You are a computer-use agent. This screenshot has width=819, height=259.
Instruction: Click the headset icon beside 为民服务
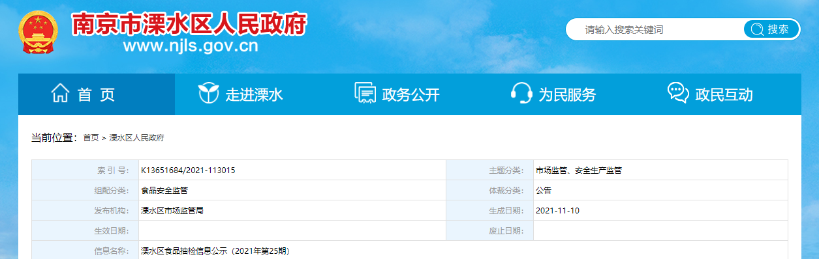[521, 94]
